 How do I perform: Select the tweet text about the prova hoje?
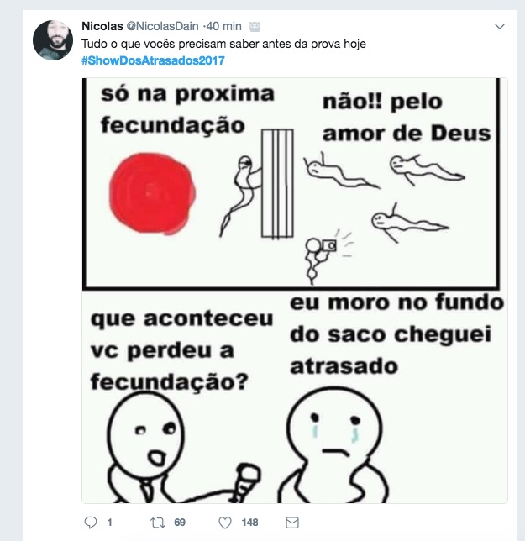[x=223, y=45]
